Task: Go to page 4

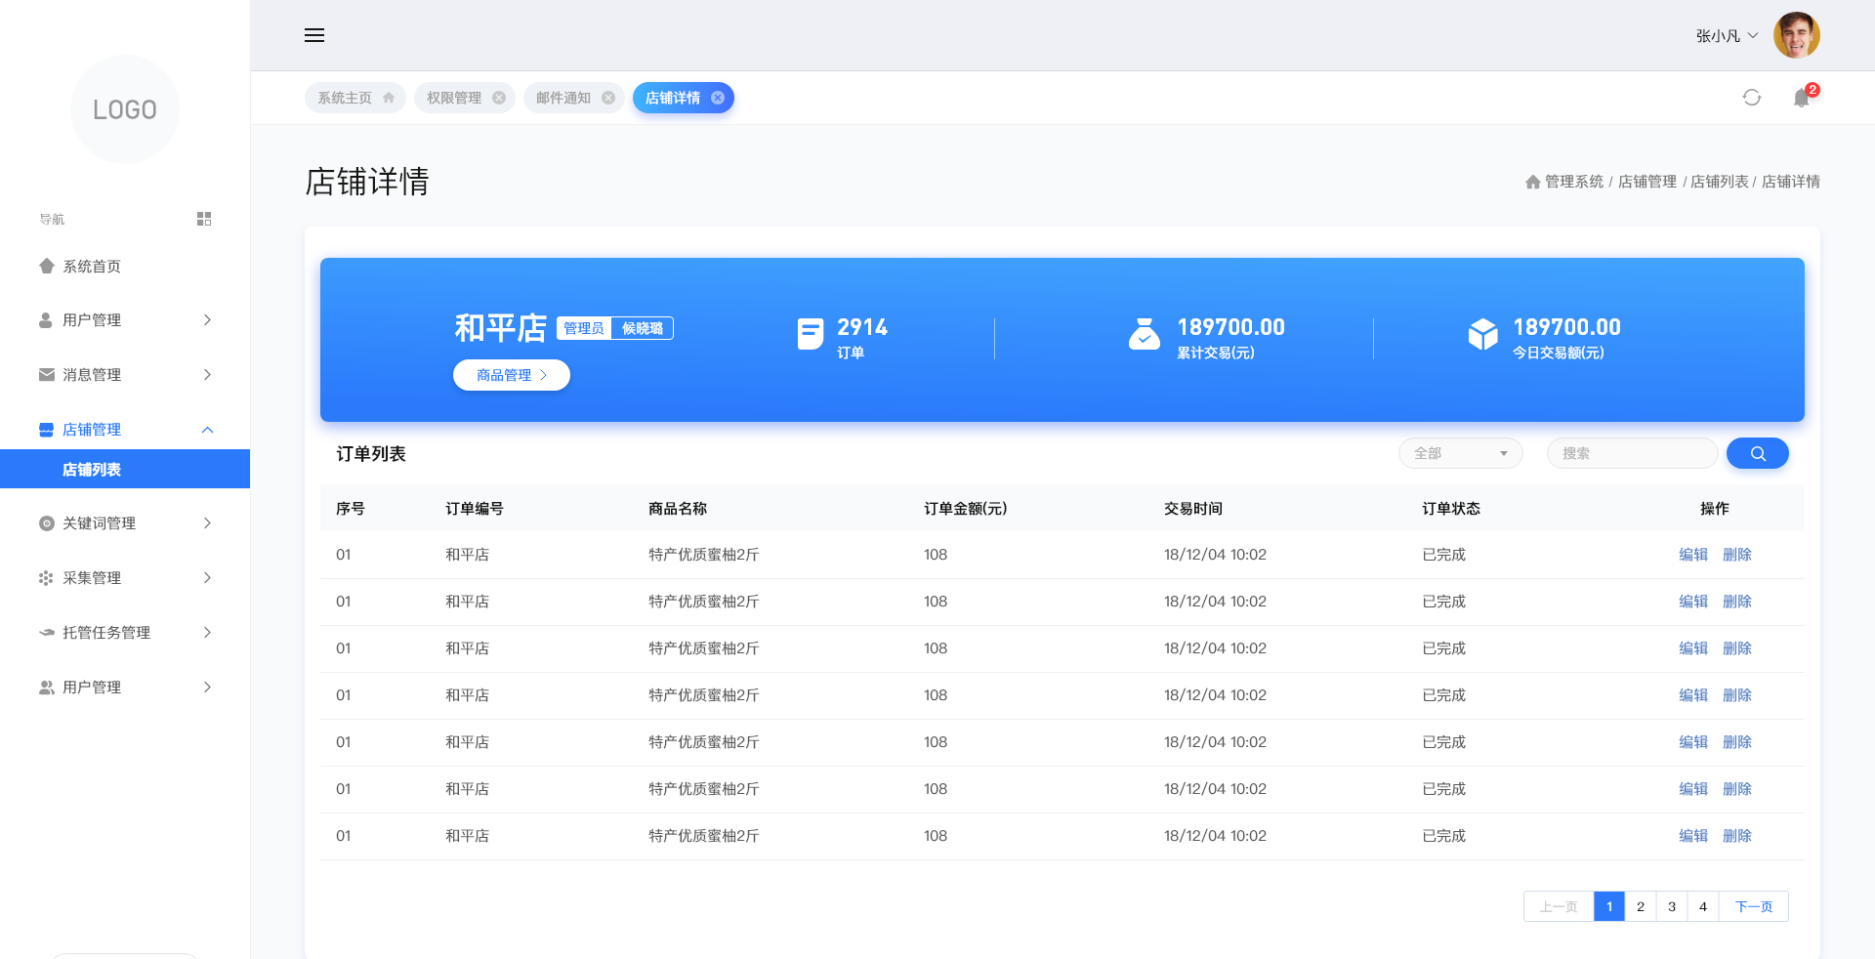Action: pos(1703,906)
